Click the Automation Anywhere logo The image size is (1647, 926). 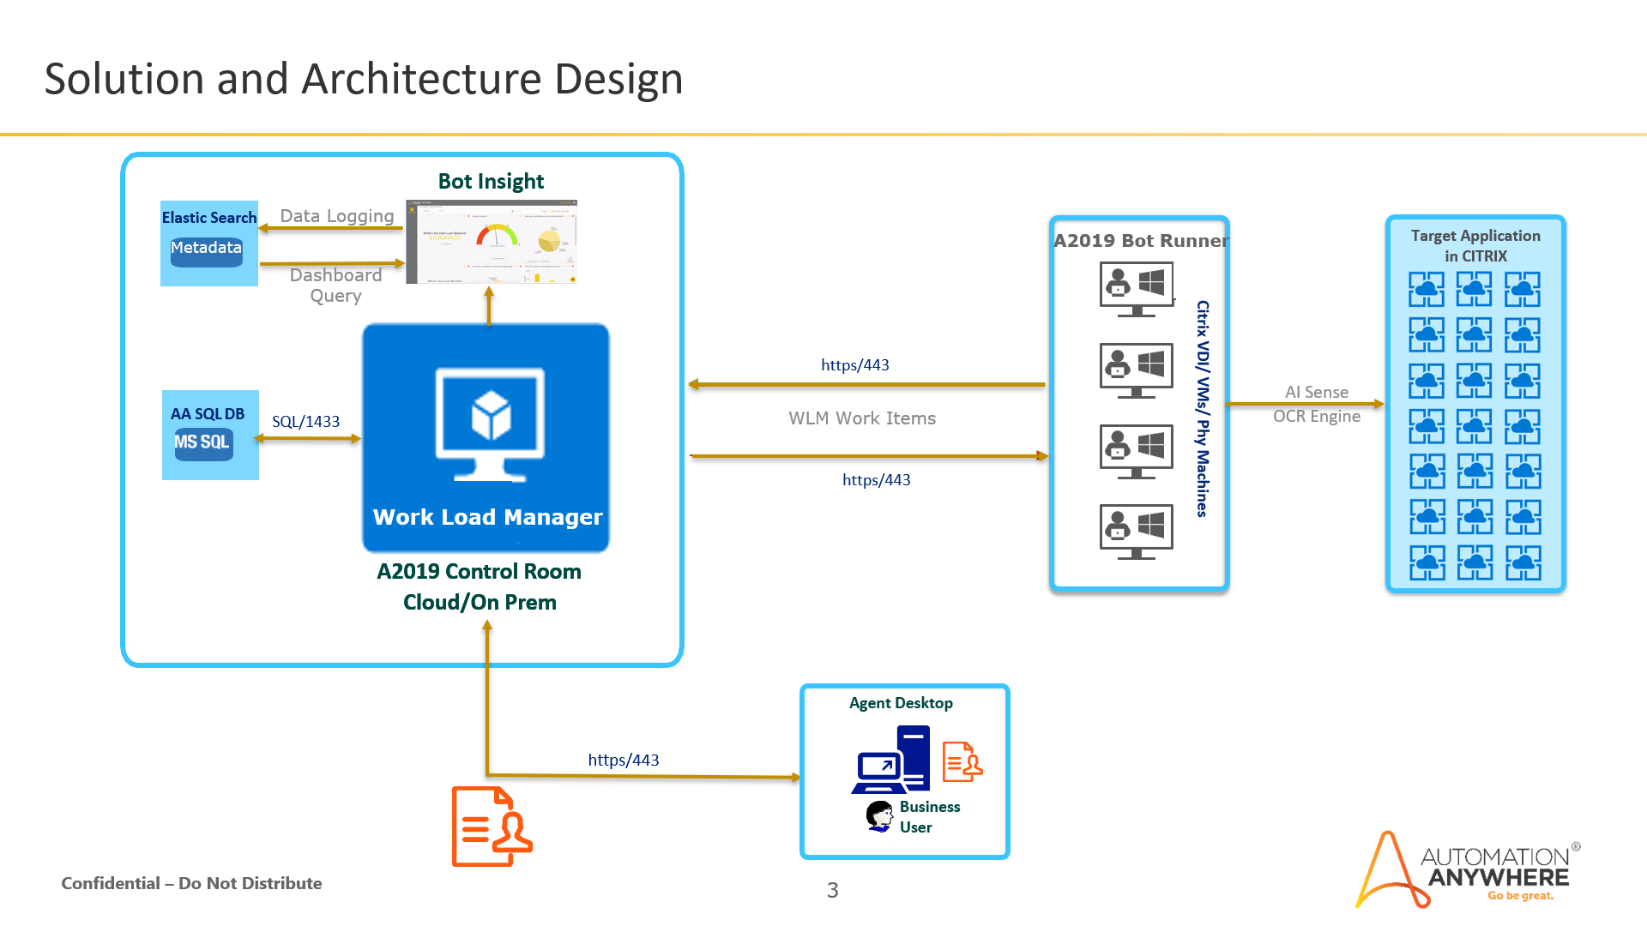(1468, 869)
